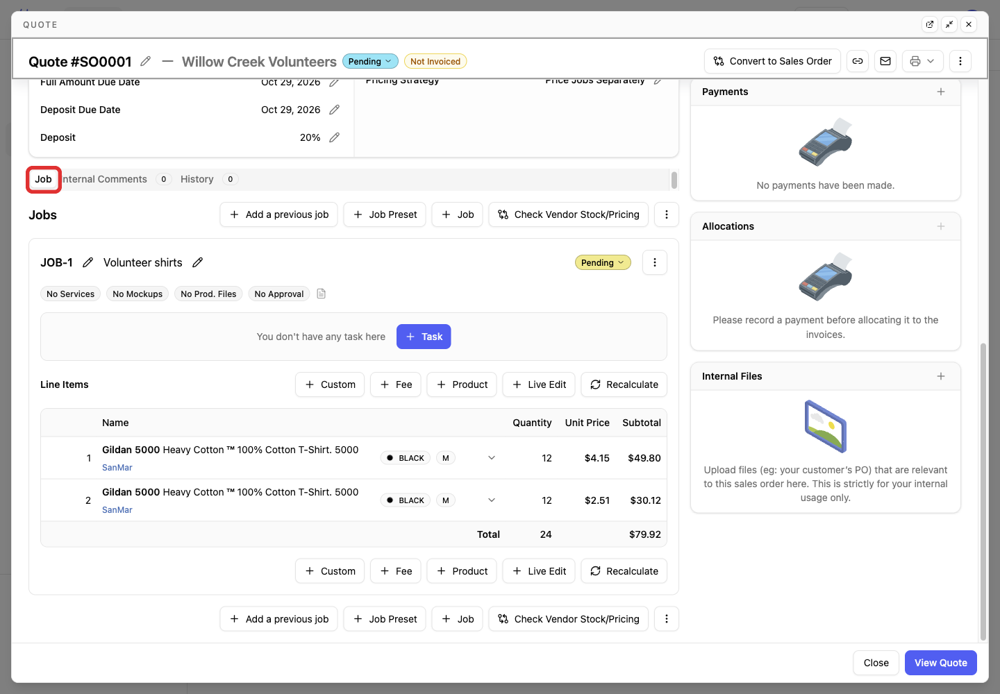The width and height of the screenshot is (1000, 694).
Task: Edit the quote number pencil icon
Action: pyautogui.click(x=145, y=61)
